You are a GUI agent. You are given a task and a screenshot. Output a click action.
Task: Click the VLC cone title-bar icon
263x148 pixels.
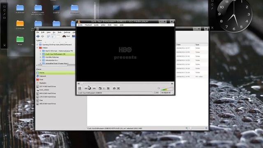(x=78, y=21)
